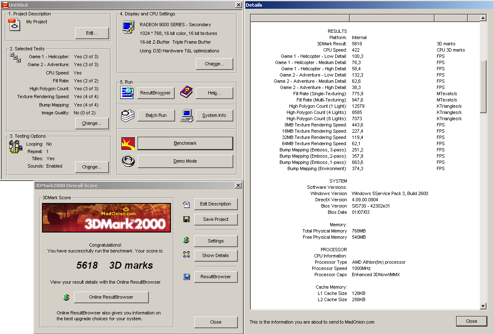494x334 pixels.
Task: Start the Benchmark run
Action: (185, 143)
